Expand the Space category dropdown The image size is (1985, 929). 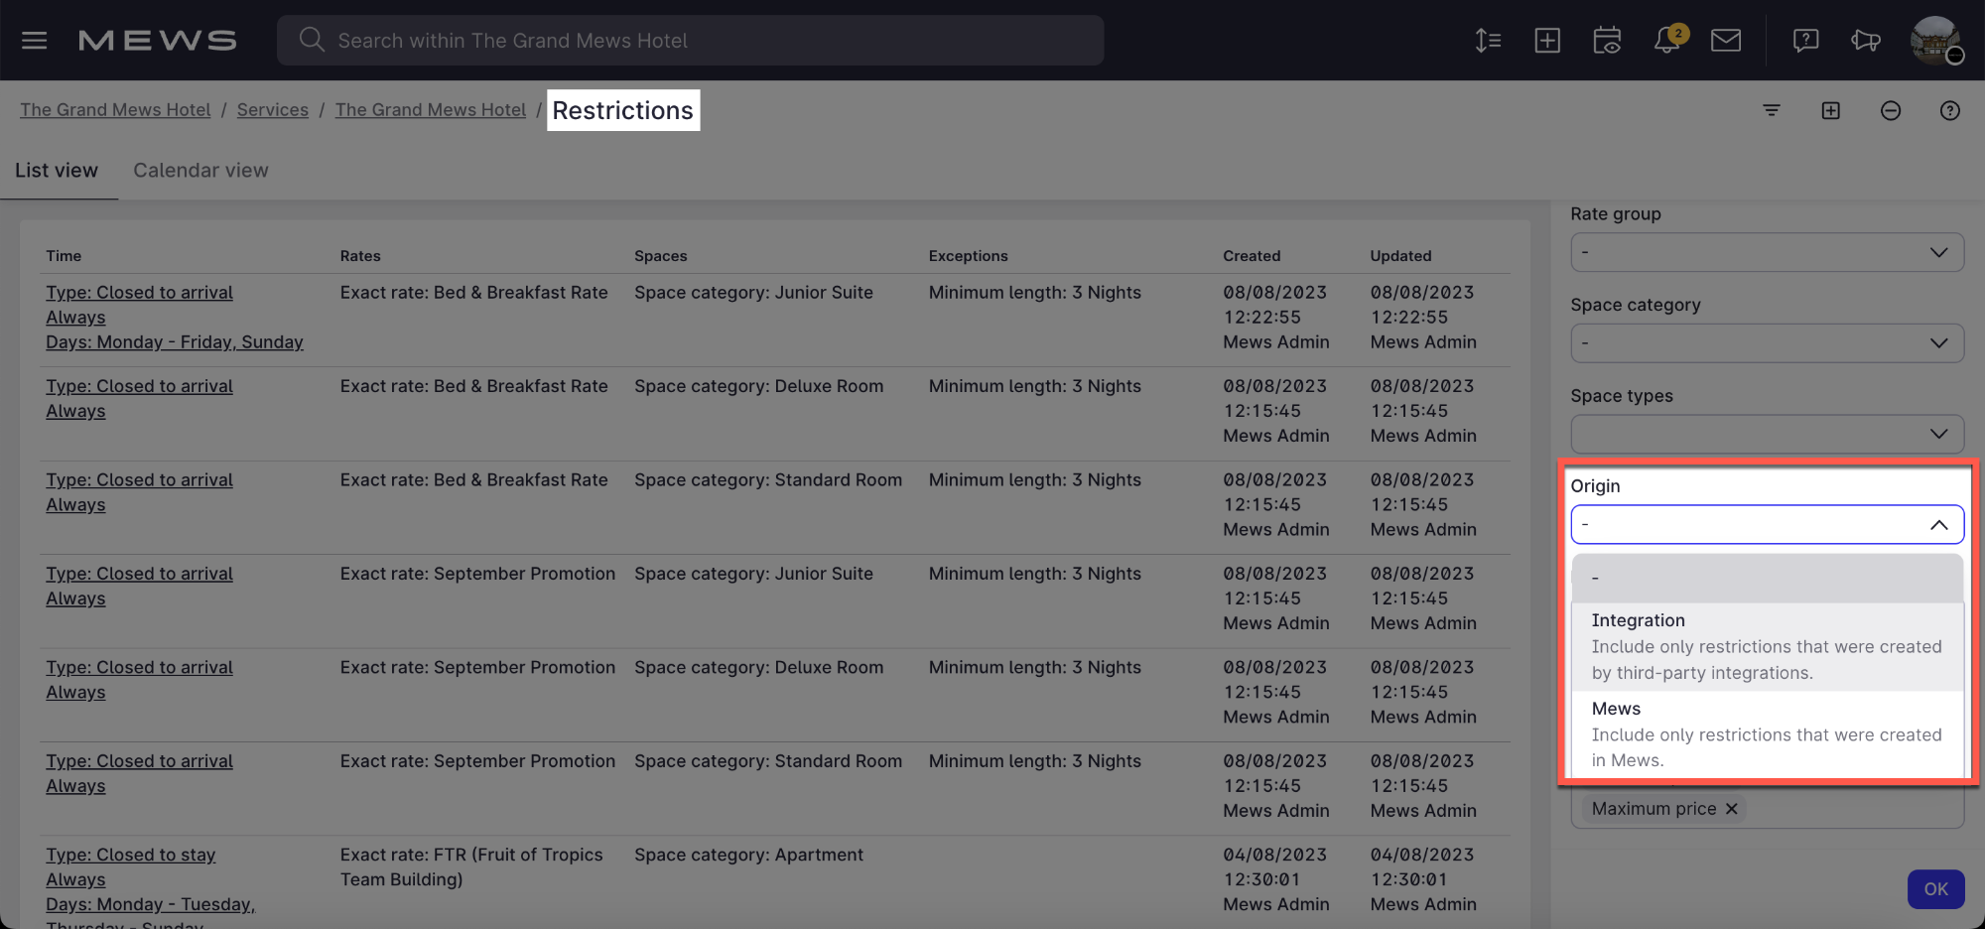(1767, 343)
